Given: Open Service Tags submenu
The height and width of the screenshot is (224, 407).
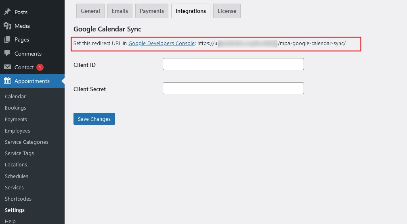Looking at the screenshot, I should click(x=19, y=153).
